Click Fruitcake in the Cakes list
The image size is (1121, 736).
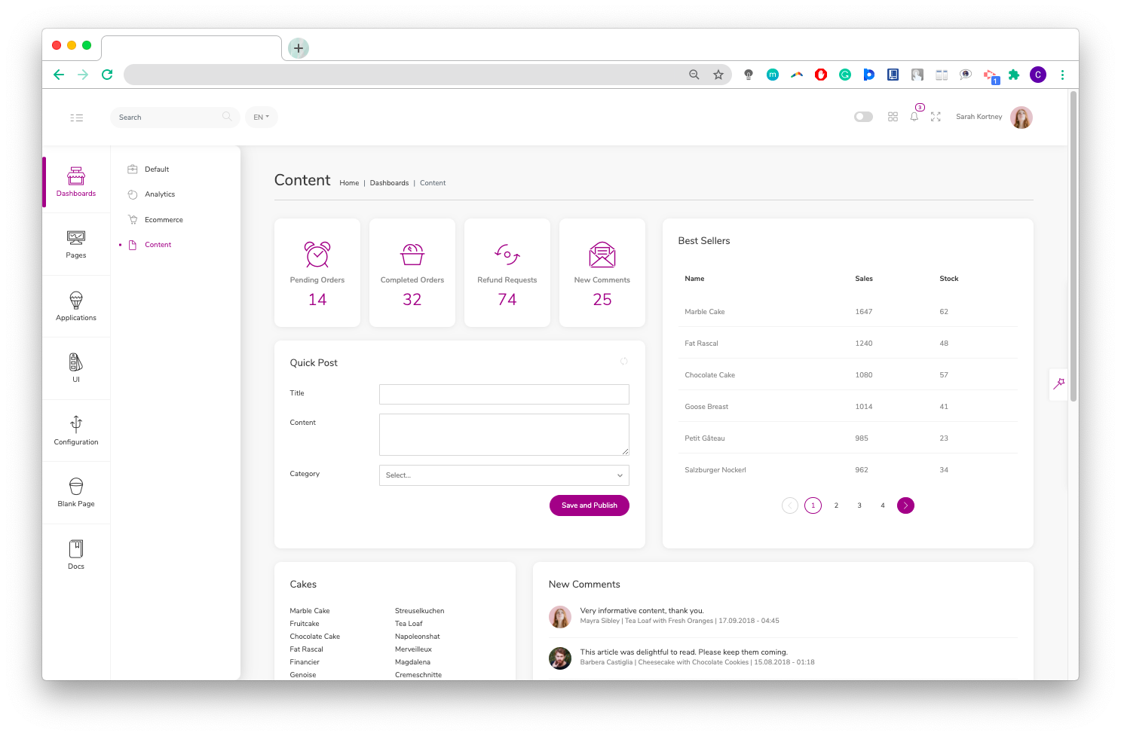[305, 624]
